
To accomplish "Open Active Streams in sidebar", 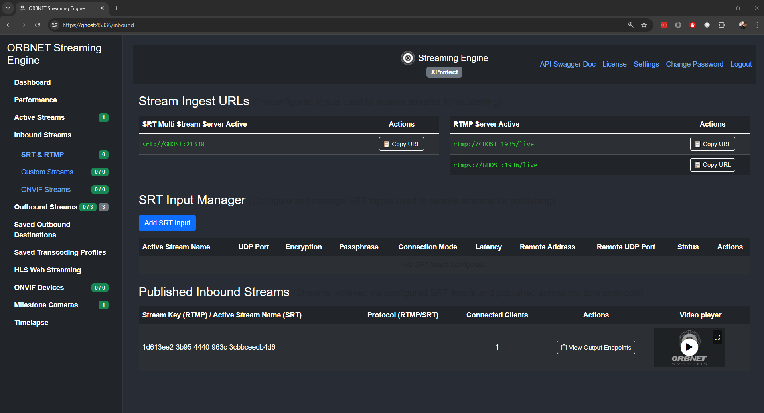I will coord(39,117).
